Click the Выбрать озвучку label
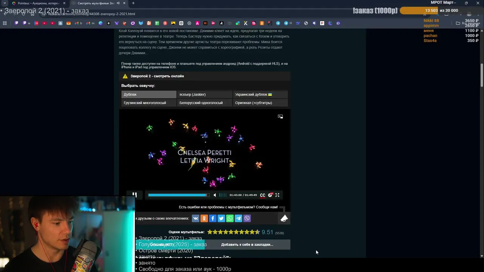This screenshot has height=272, width=484. 138,86
